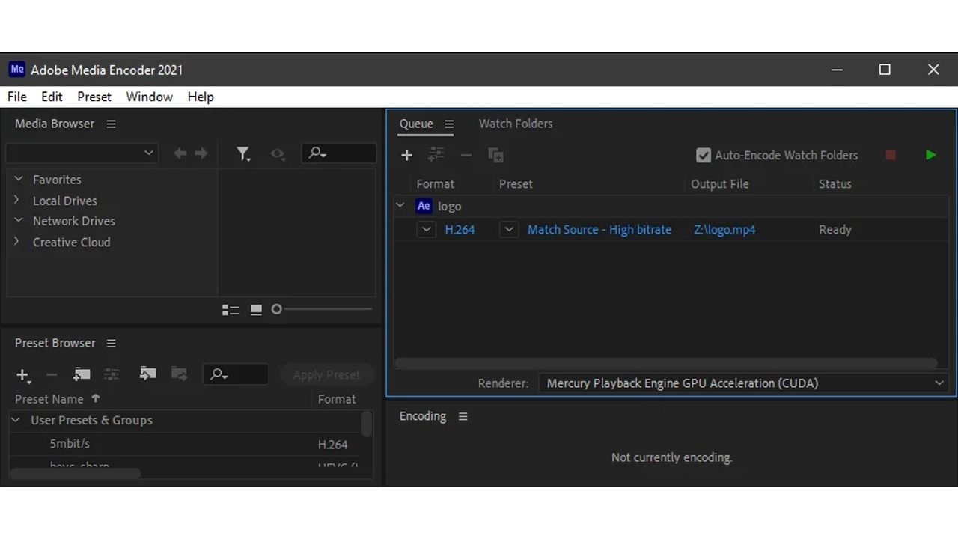Collapse the User Presets & Groups section
Image resolution: width=958 pixels, height=539 pixels.
(16, 421)
